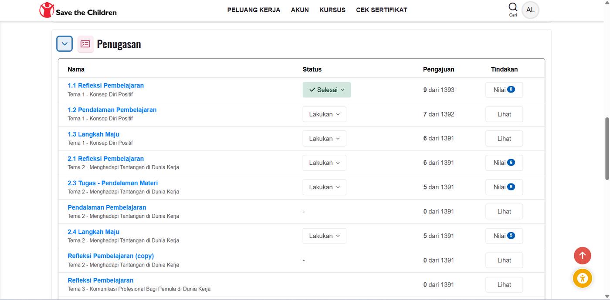Open Lakukan dropdown for 1.2 Pendalaman Pembelajaran
610x300 pixels.
tap(325, 114)
